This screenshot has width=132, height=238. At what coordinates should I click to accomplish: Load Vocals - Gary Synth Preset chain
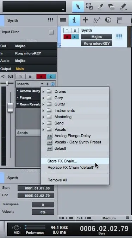75,142
